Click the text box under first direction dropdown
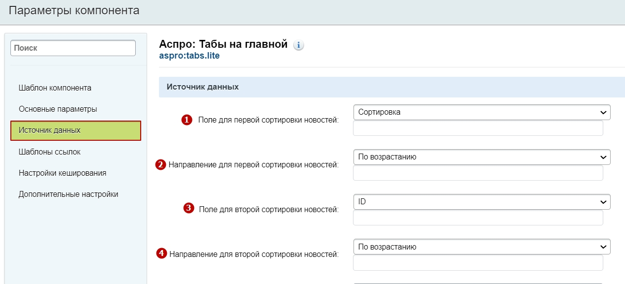This screenshot has height=284, width=625. click(x=478, y=173)
